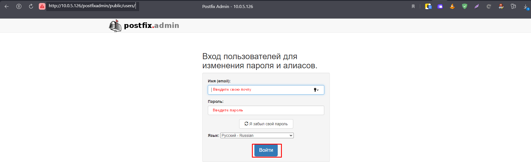Bookmark this page with the bookmark icon

pyautogui.click(x=413, y=6)
